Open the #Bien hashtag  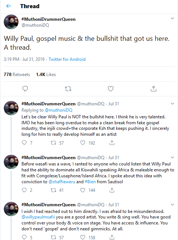90,182
